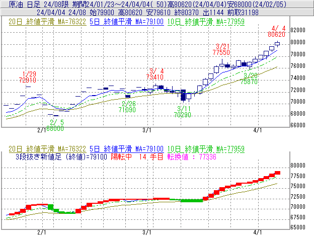Image resolution: width=314 pixels, height=239 pixels.
Task: Click the title bar text 原油 日足 24/08限
Action: [39, 4]
